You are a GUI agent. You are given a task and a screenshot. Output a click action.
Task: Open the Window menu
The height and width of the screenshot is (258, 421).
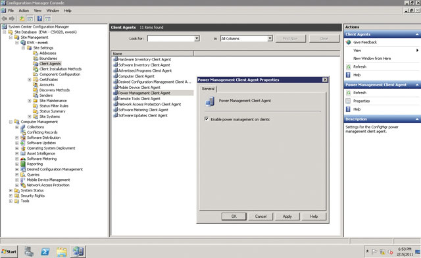[x=53, y=11]
